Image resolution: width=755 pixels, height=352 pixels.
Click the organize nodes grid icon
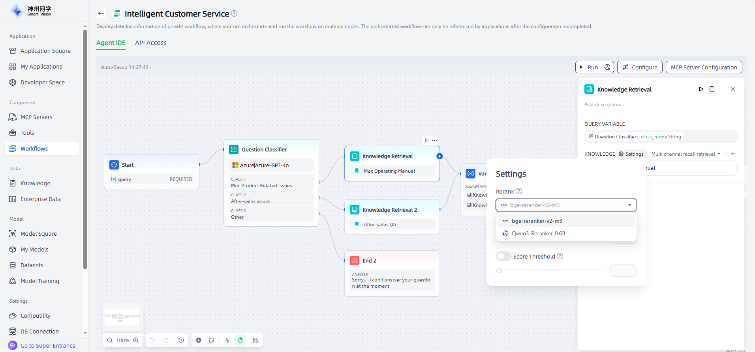[x=255, y=340]
